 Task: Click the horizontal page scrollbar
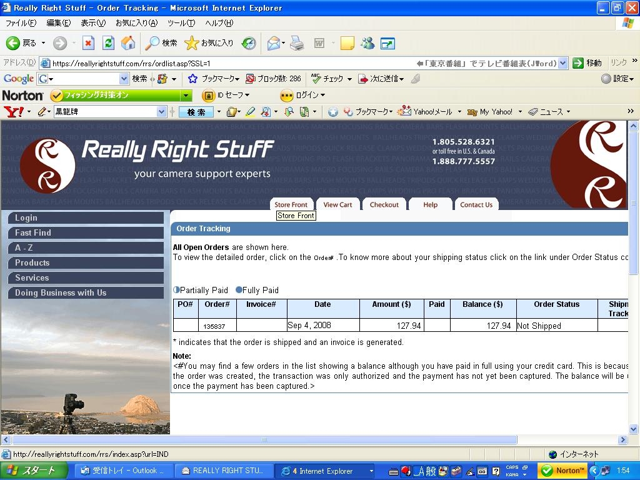(264, 439)
